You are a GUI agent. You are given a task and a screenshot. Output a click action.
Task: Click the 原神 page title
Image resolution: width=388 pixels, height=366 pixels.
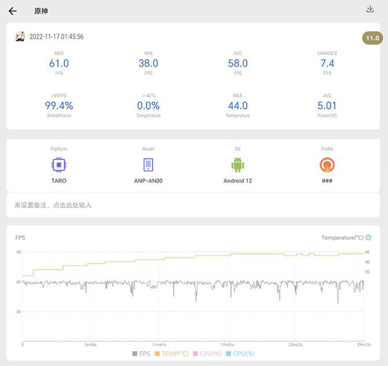click(40, 11)
